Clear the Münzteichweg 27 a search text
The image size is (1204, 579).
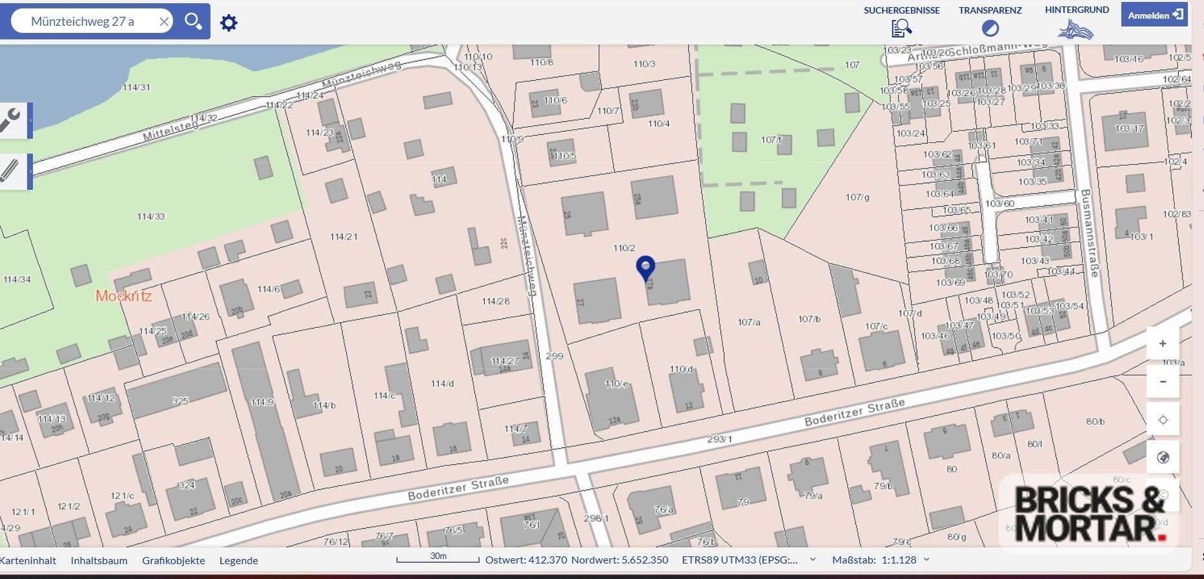pos(164,22)
